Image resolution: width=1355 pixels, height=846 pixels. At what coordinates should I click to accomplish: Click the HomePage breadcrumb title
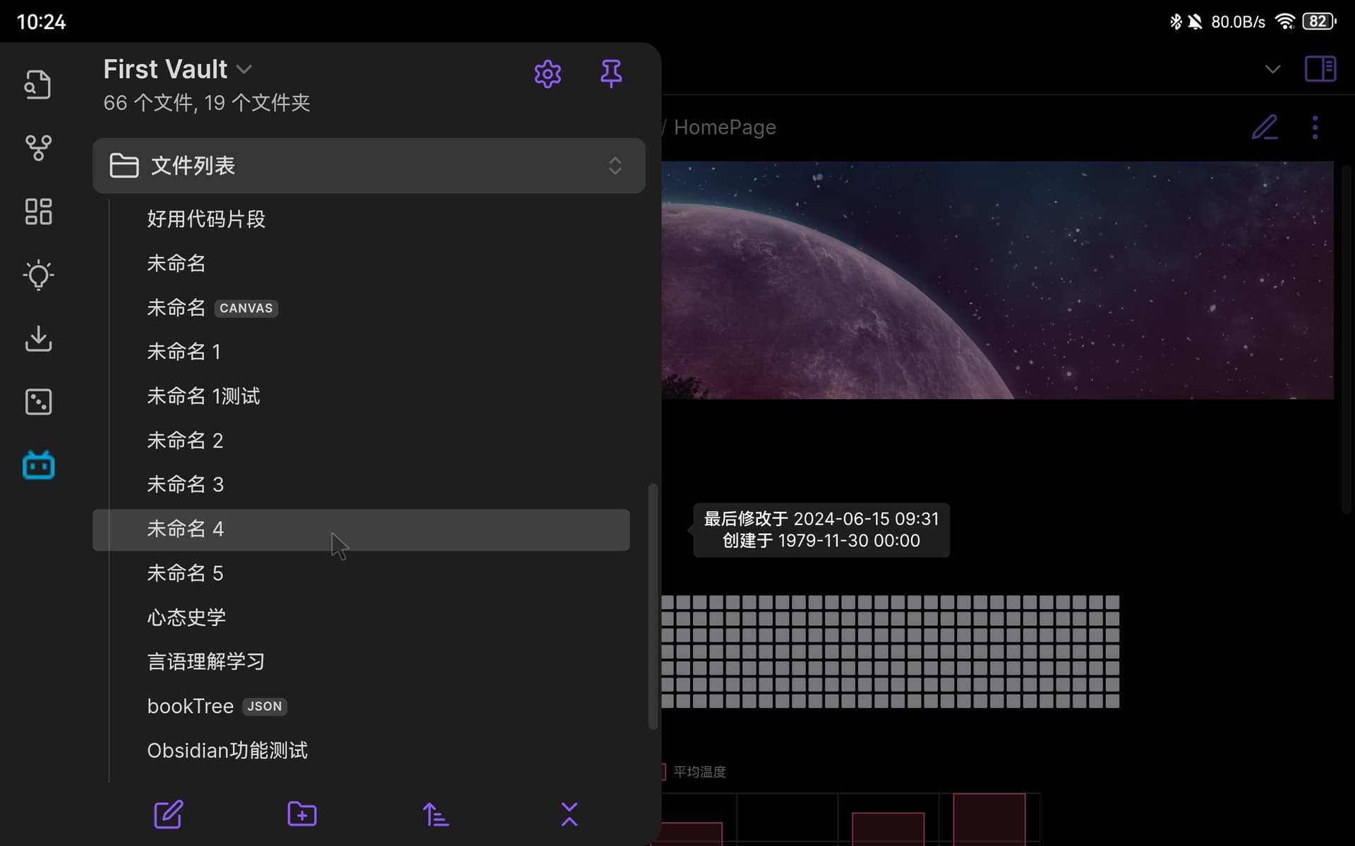coord(725,128)
